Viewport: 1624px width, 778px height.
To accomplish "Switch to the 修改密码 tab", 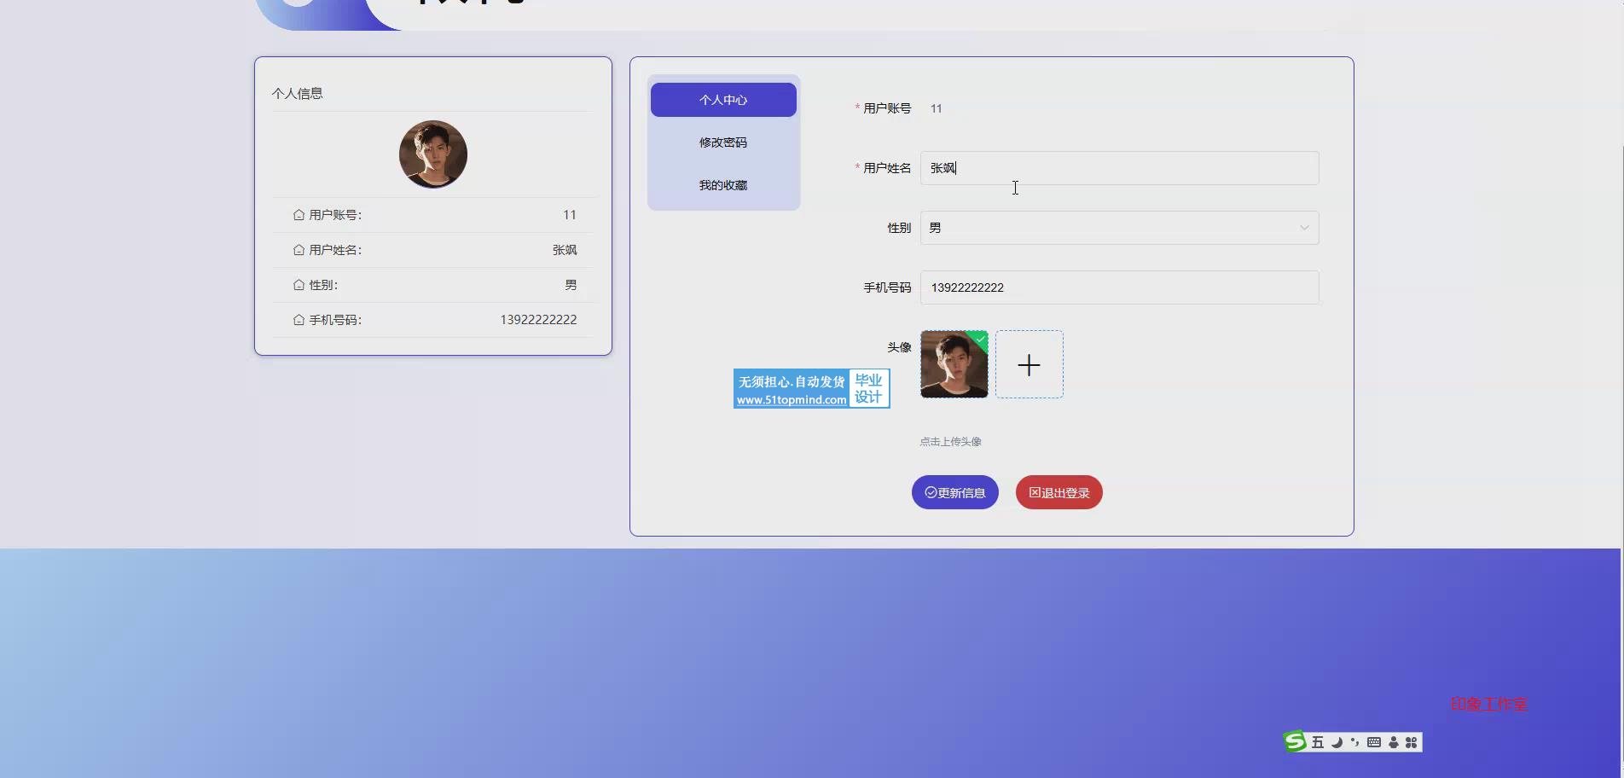I will (723, 142).
